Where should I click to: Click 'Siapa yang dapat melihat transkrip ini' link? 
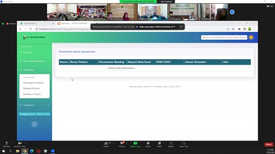click(x=157, y=27)
